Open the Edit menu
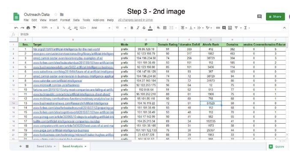The width and height of the screenshot is (290, 161). tap(34, 20)
